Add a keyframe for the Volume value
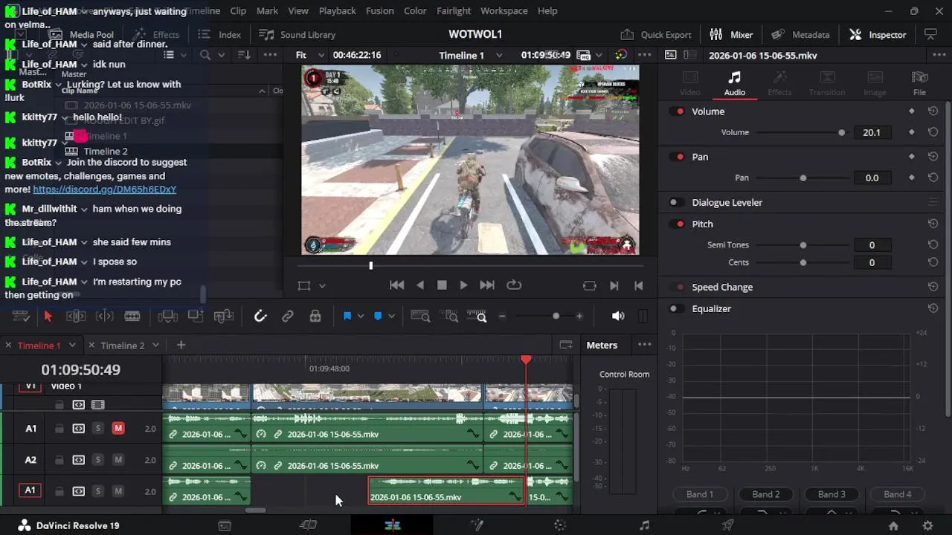The width and height of the screenshot is (952, 535). [912, 132]
